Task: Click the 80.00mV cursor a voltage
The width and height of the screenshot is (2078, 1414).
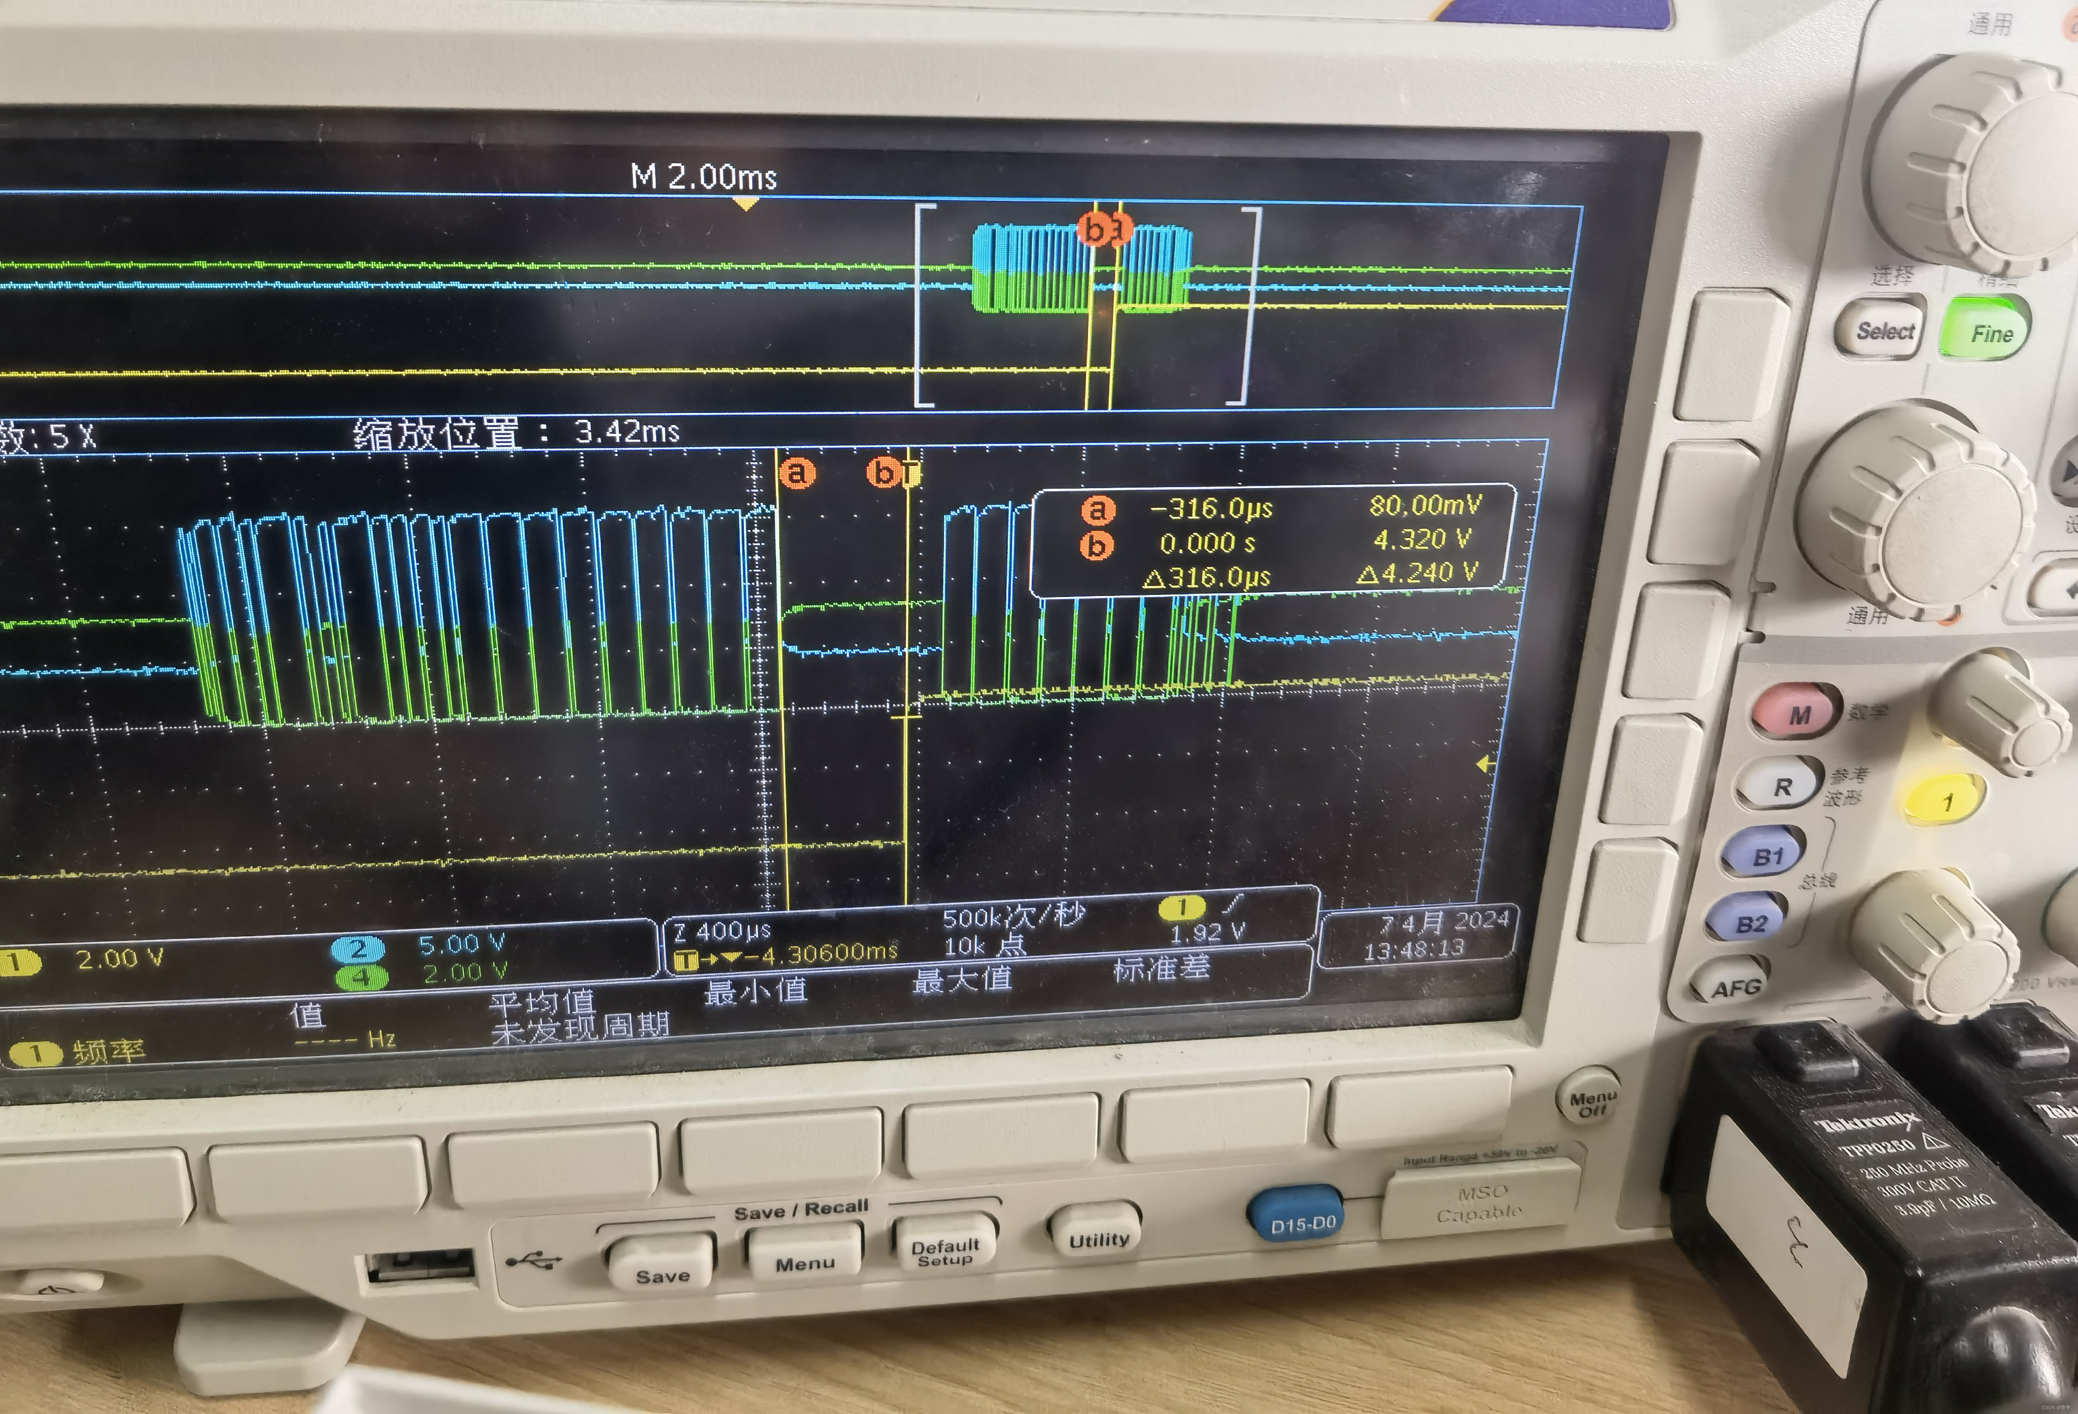Action: point(1425,505)
